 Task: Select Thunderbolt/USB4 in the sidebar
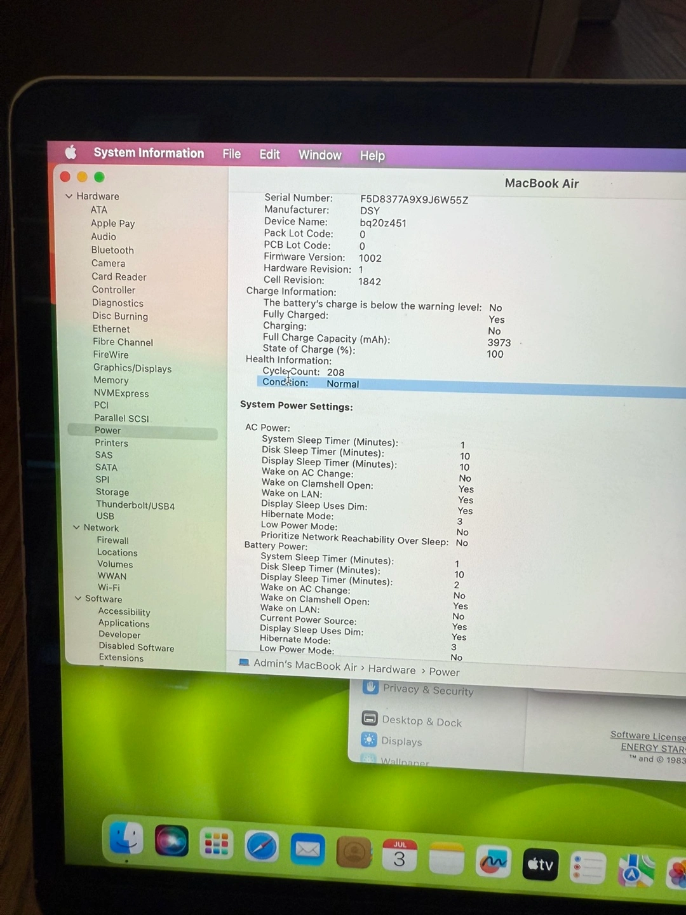(x=135, y=506)
